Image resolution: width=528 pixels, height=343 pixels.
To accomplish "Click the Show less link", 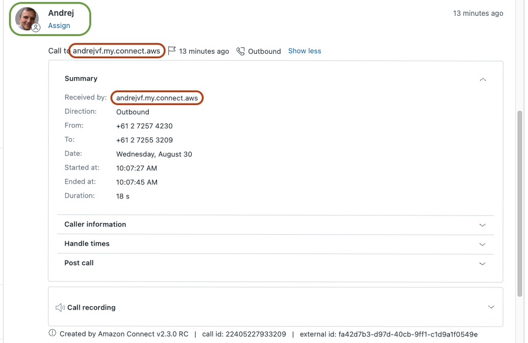I will pyautogui.click(x=304, y=51).
